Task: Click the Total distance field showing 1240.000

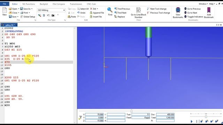Action: click(165, 117)
